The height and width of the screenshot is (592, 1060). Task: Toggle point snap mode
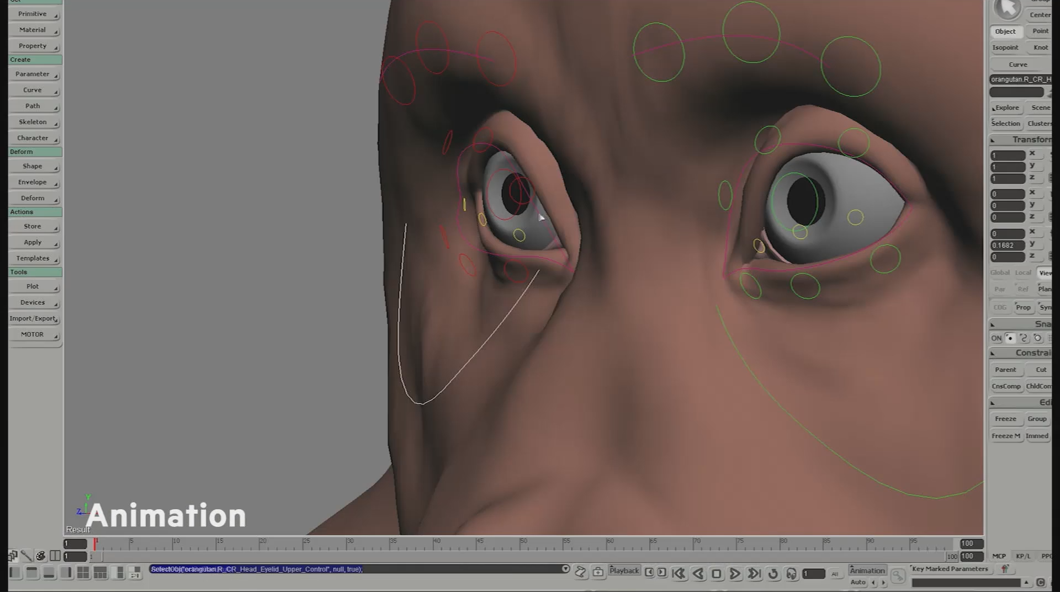[x=1010, y=338]
